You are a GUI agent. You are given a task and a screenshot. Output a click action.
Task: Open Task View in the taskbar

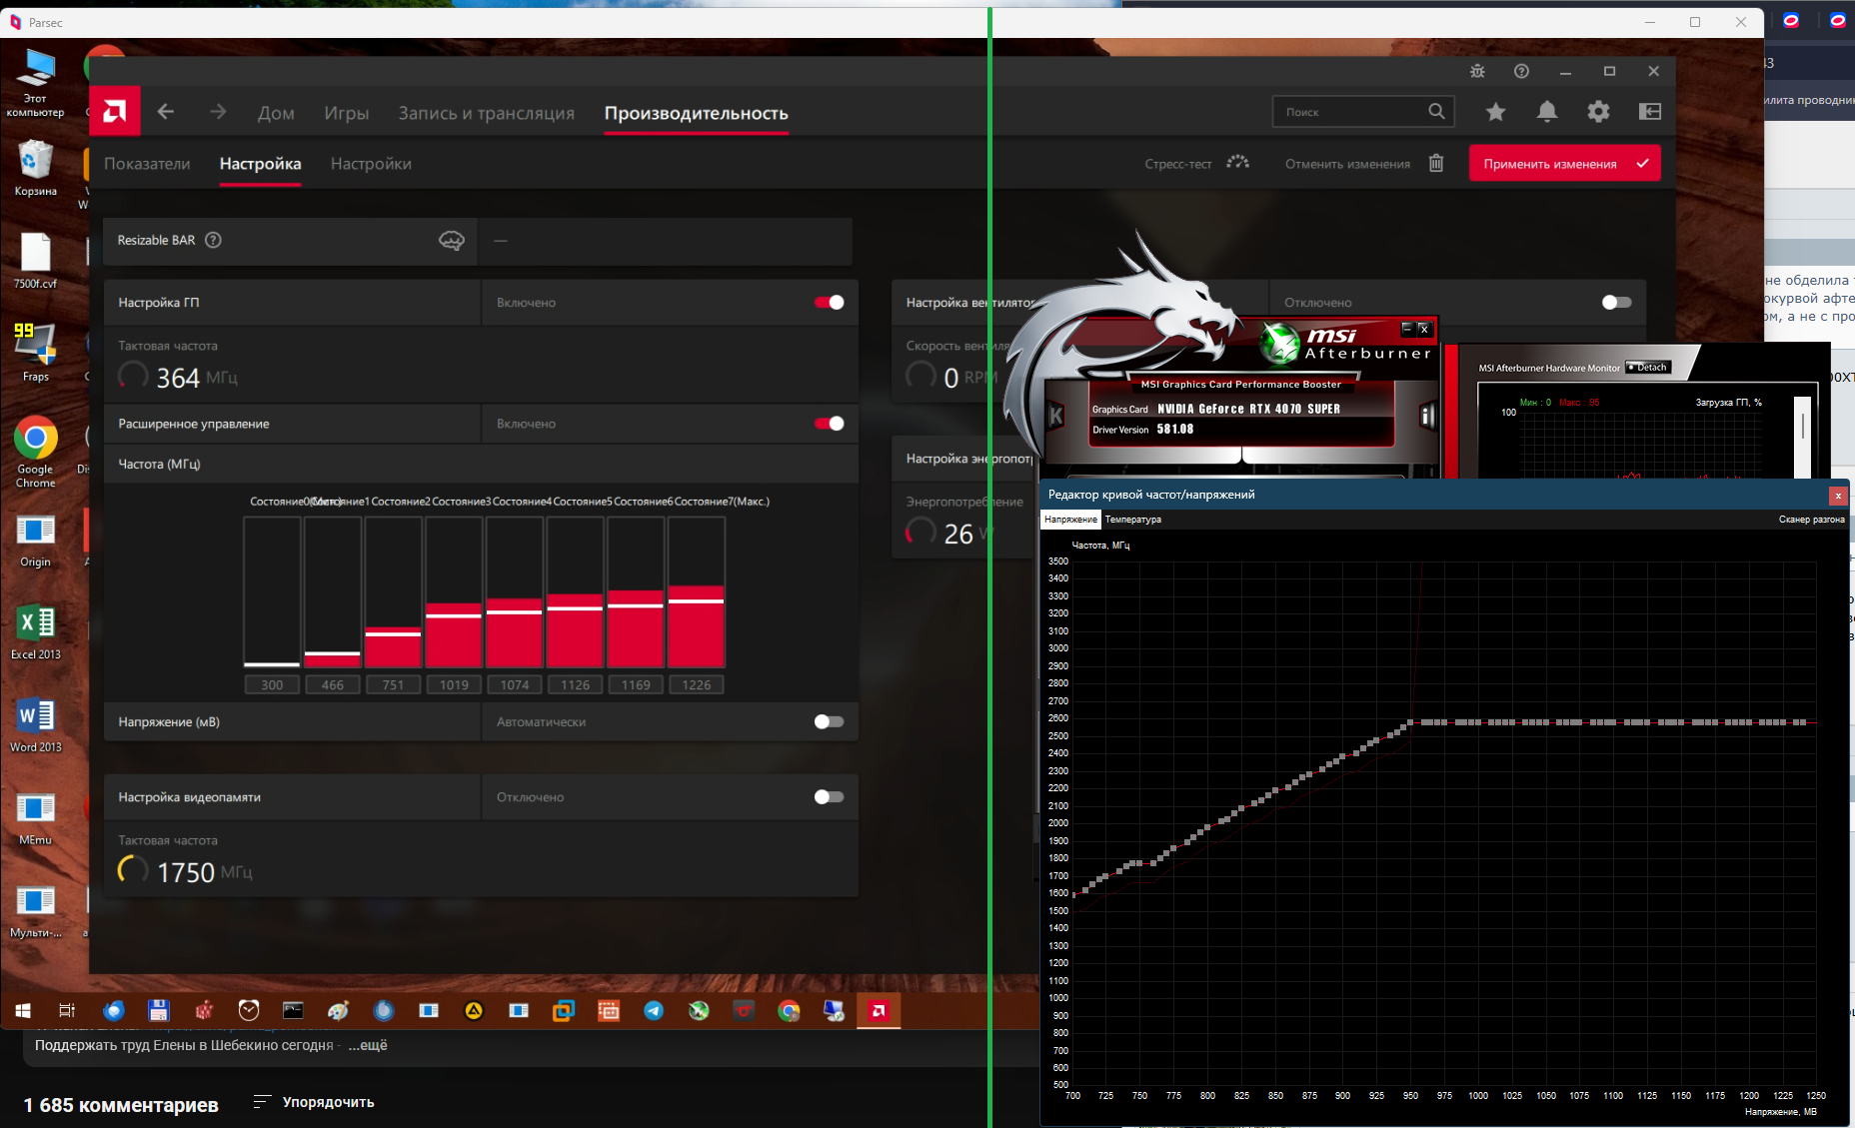coord(67,1011)
